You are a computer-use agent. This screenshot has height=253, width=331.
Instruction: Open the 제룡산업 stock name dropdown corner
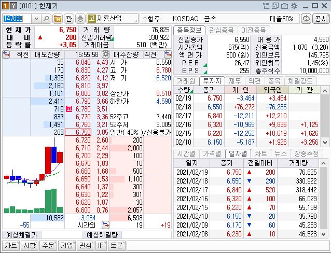point(136,21)
